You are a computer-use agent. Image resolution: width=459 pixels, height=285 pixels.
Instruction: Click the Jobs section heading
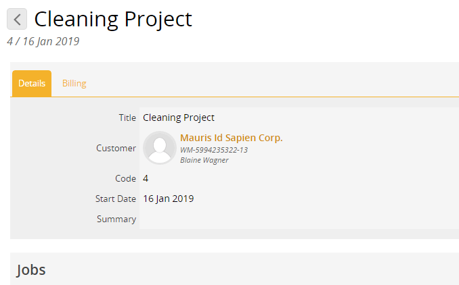pos(31,270)
